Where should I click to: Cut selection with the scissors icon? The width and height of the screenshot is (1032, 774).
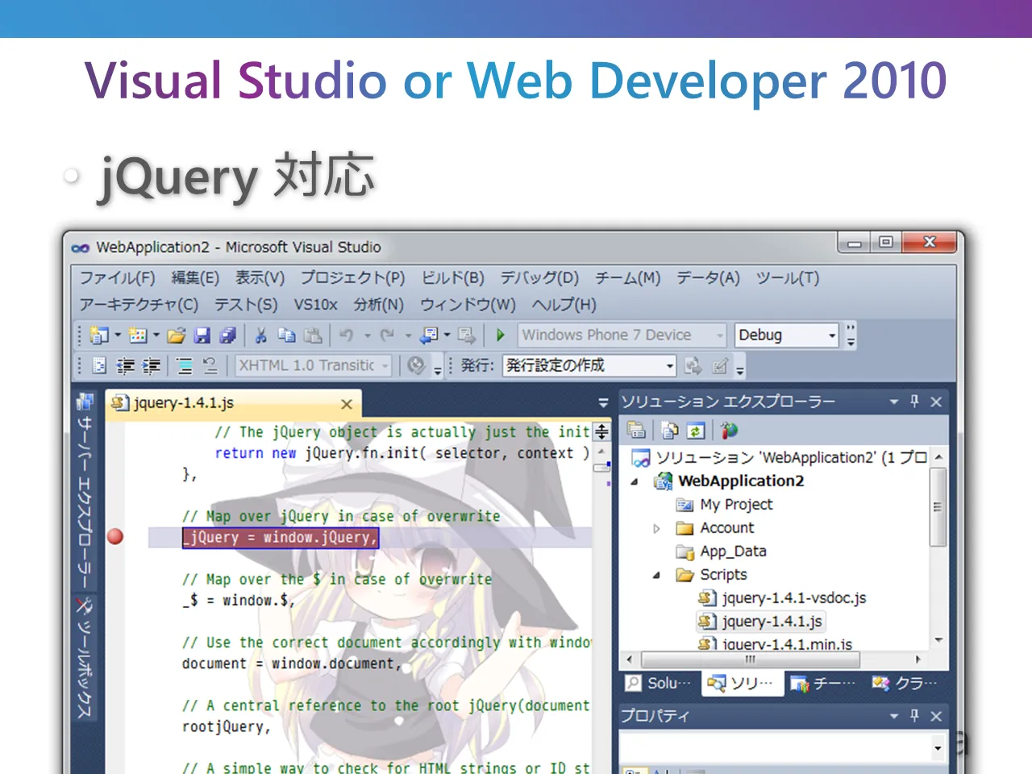[261, 335]
